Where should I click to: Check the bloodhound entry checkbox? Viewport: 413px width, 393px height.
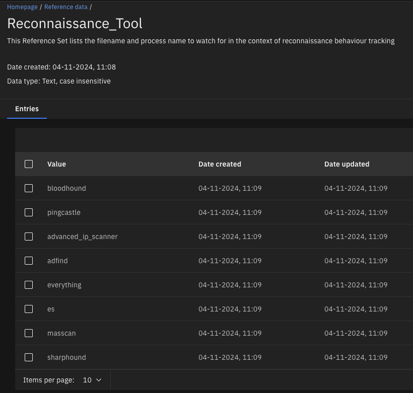(x=29, y=188)
